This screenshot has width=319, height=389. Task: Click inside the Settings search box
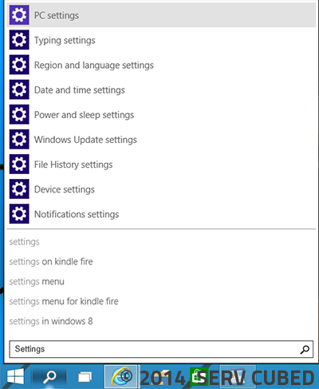[161, 349]
